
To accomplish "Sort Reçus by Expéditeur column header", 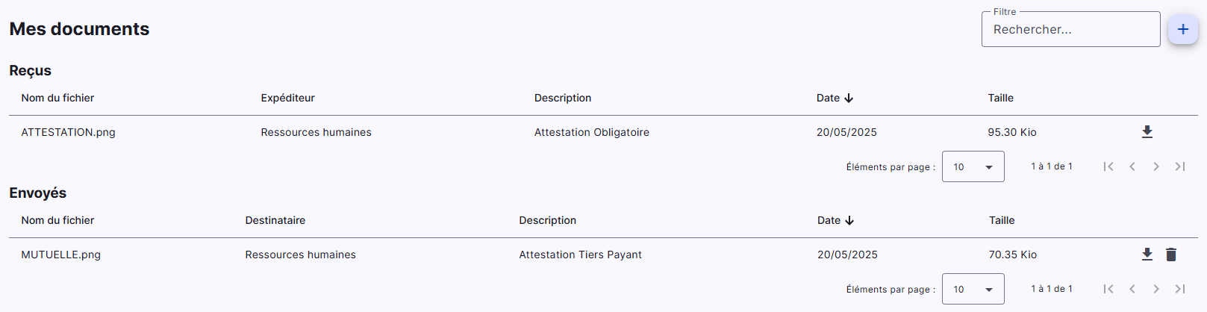I will [x=287, y=98].
